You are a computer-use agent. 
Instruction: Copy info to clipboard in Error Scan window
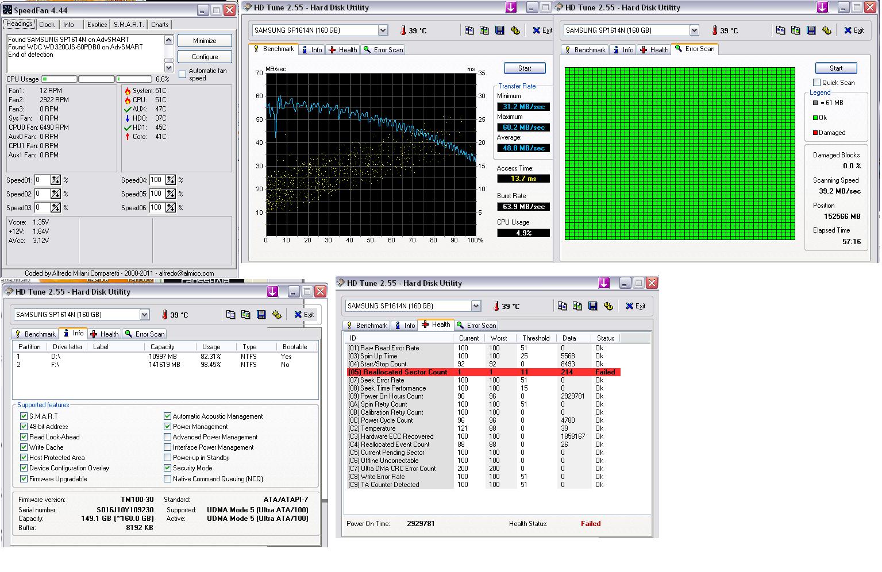click(x=780, y=30)
